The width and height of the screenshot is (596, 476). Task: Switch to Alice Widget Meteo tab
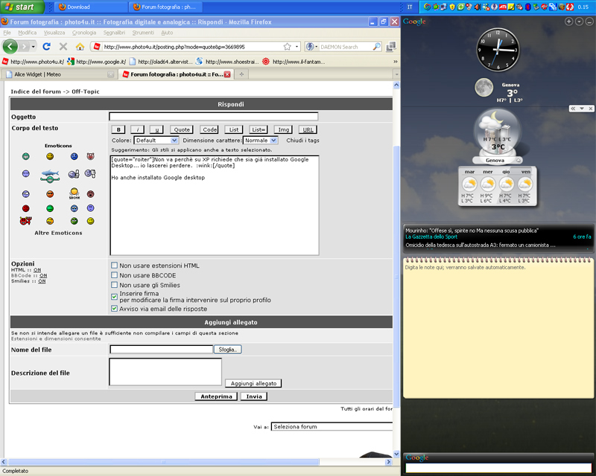pyautogui.click(x=60, y=74)
